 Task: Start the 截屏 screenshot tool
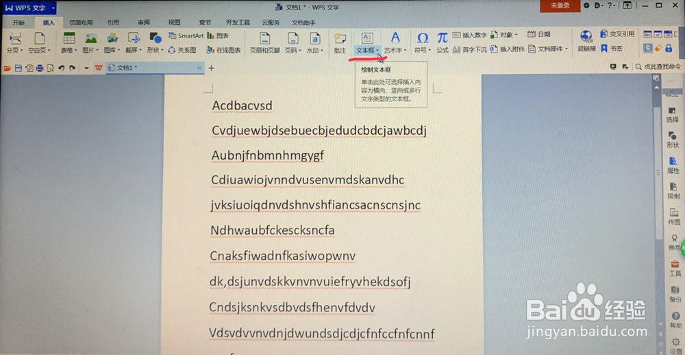click(134, 42)
